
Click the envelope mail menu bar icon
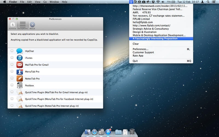click(139, 2)
